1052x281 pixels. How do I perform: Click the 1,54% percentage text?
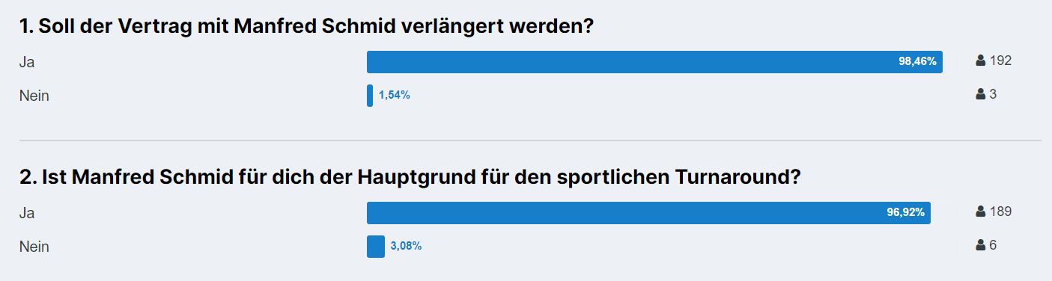point(395,96)
